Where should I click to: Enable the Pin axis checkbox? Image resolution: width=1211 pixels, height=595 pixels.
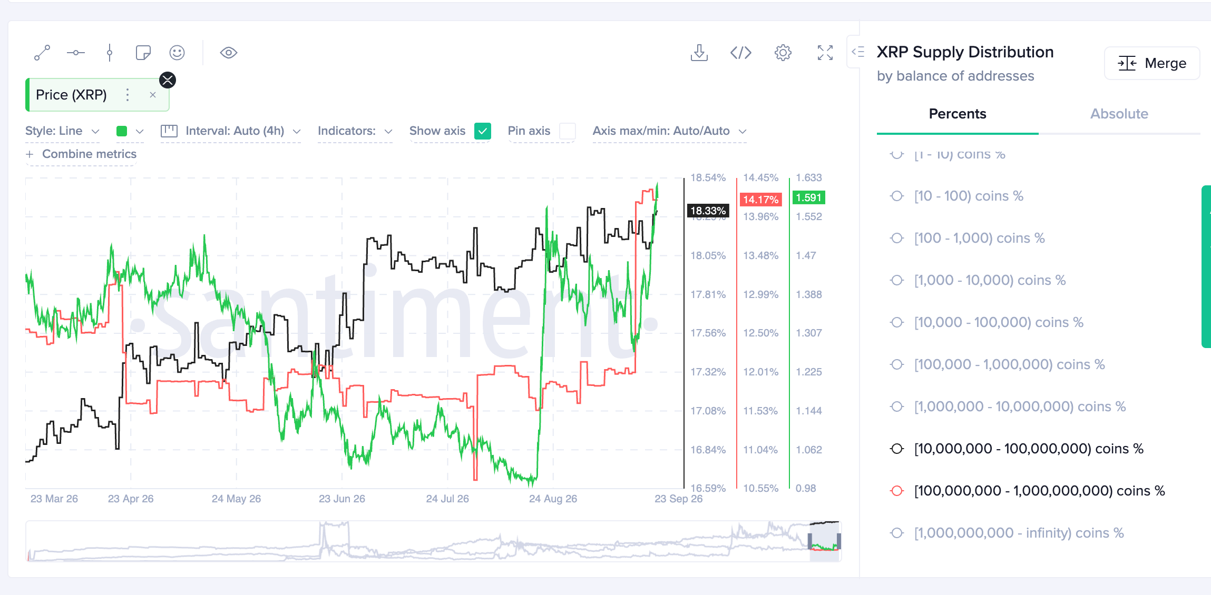click(x=568, y=131)
